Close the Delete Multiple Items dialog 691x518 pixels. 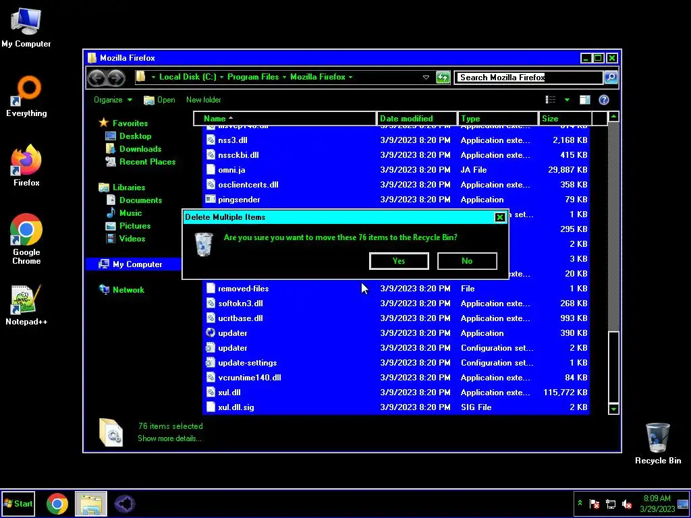click(500, 217)
